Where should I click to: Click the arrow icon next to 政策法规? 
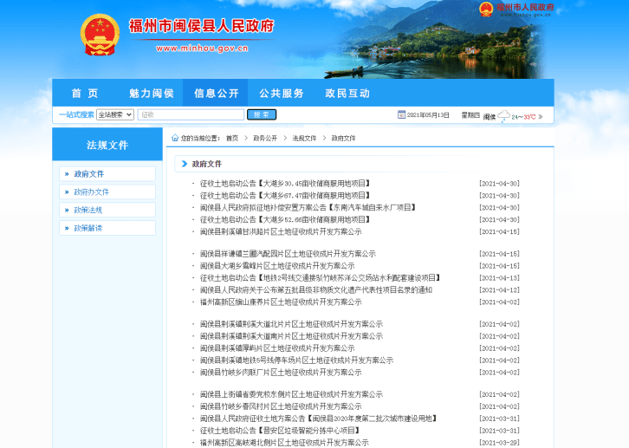[x=67, y=210]
